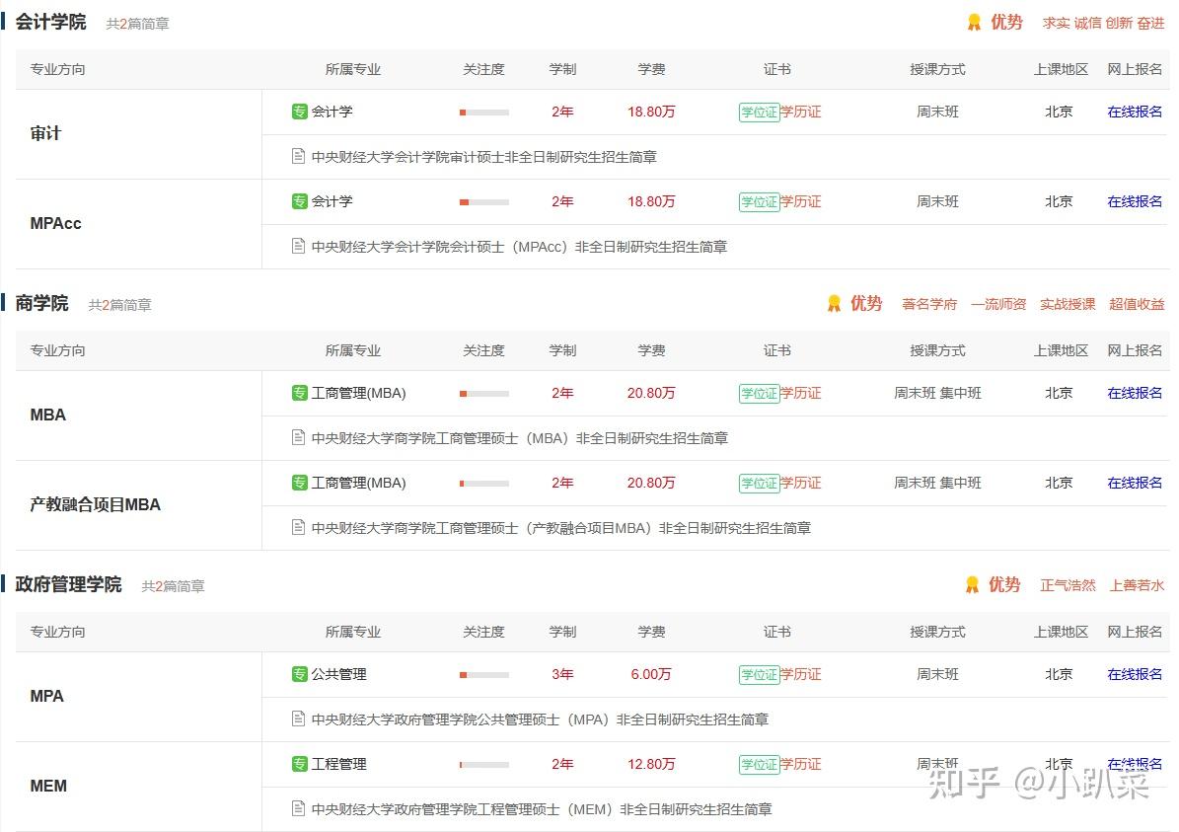Click 学位证 badge in 产教融合项目MBA row
The height and width of the screenshot is (832, 1179).
click(759, 484)
